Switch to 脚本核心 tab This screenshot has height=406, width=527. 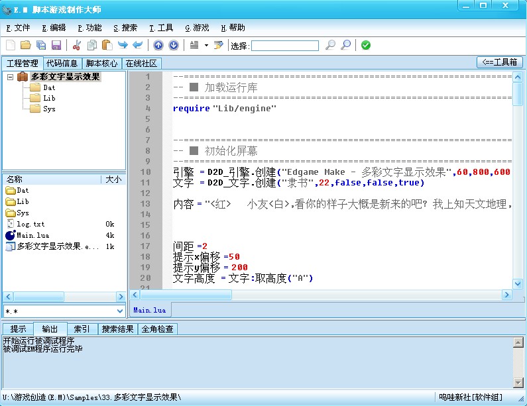(101, 63)
